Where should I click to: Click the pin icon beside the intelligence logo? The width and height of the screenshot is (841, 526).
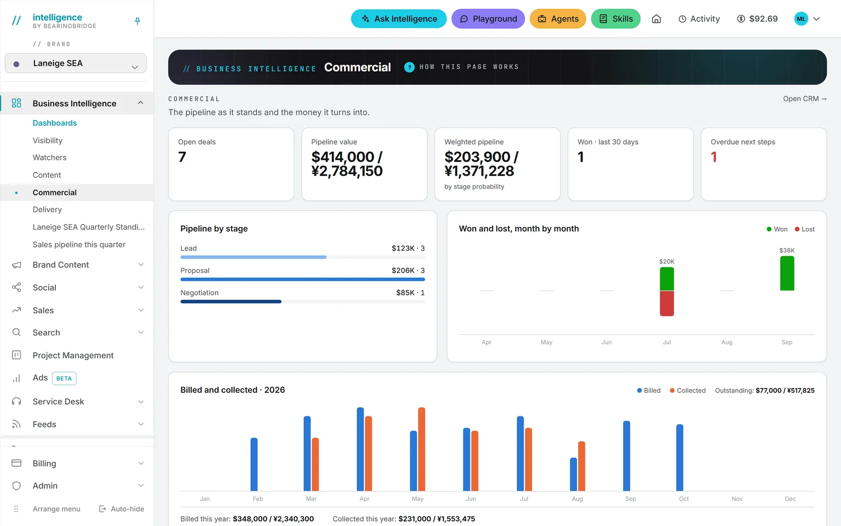(137, 21)
